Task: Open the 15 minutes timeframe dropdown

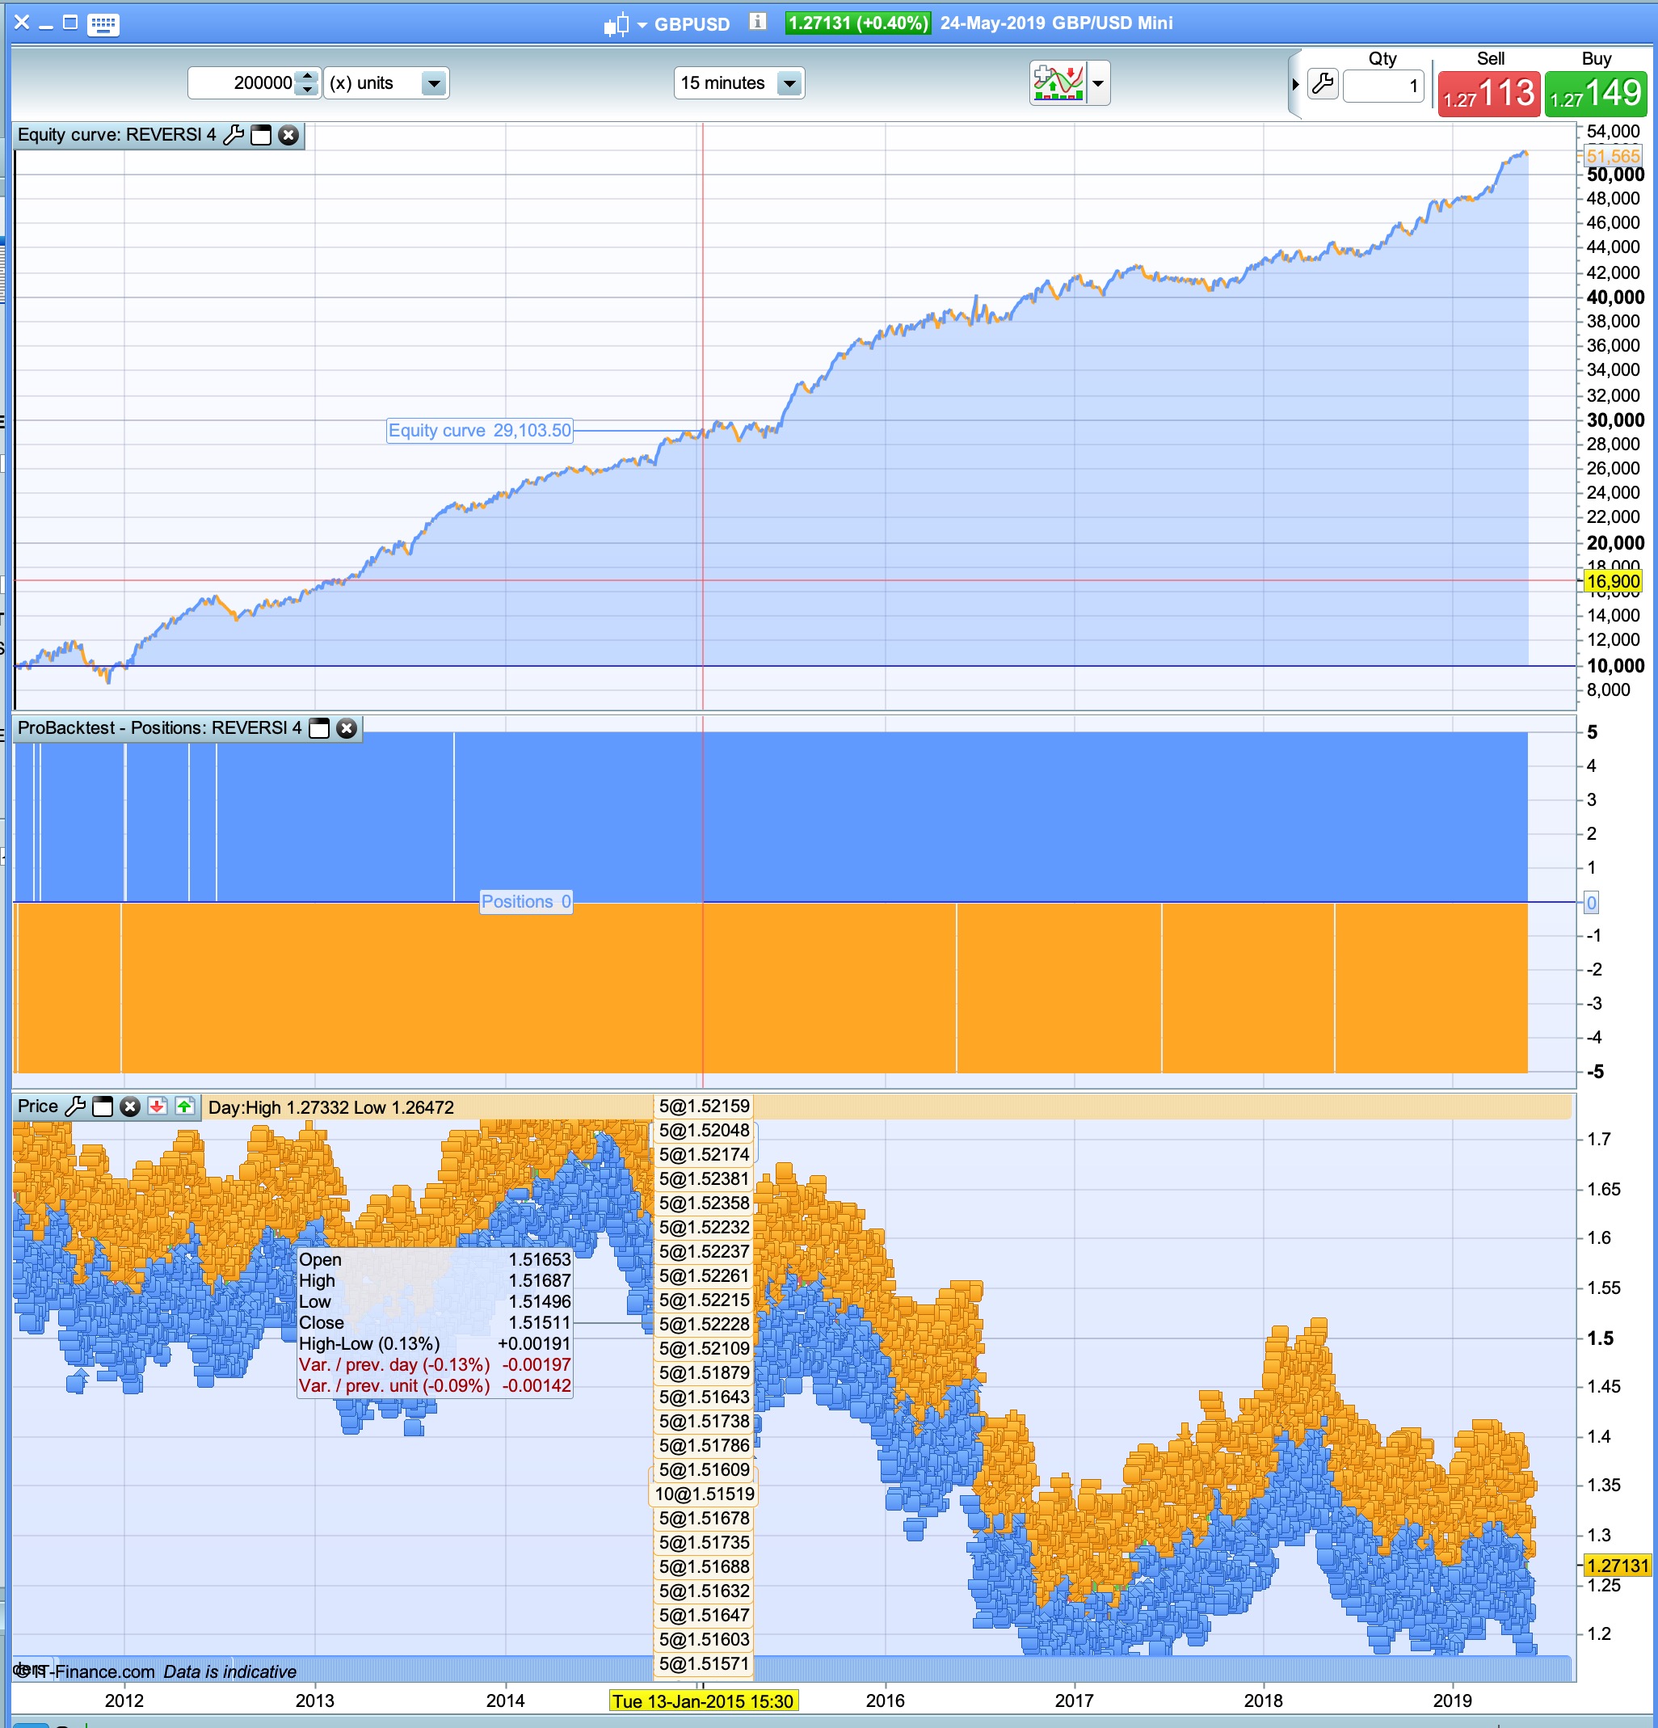Action: pos(789,84)
